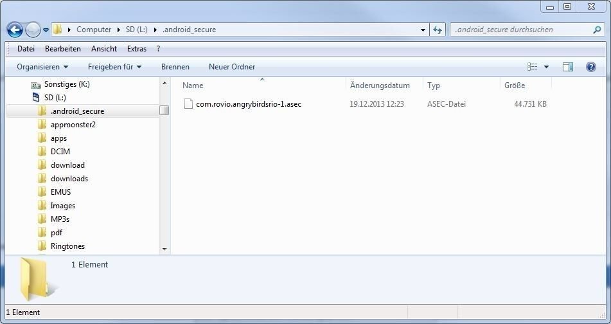The image size is (611, 324).
Task: Click the Brennen button
Action: tap(175, 67)
